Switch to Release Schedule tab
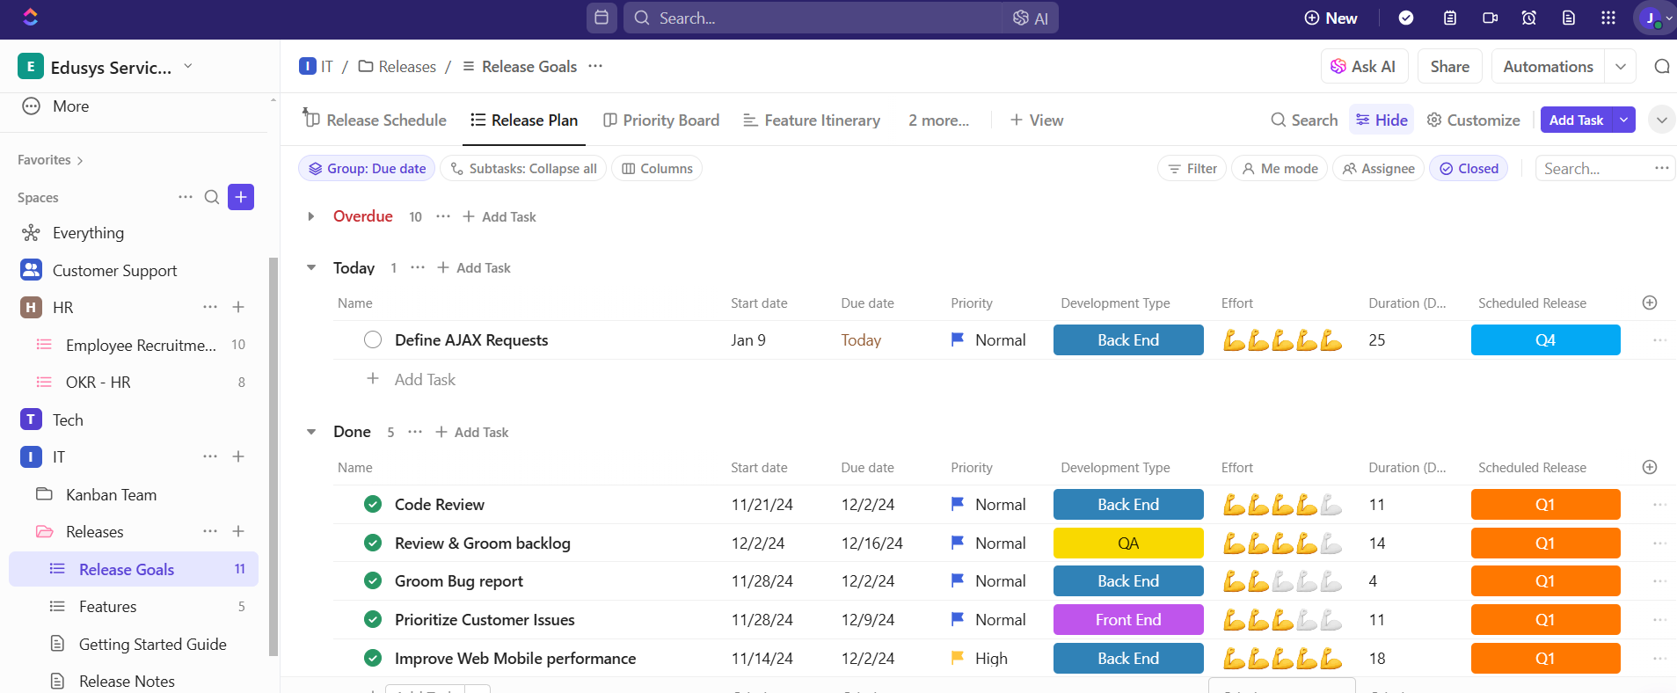Screen dimensions: 1677x693 click(x=376, y=120)
